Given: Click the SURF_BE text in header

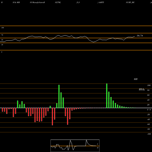Looking at the screenshot, I should pyautogui.click(x=130, y=2).
